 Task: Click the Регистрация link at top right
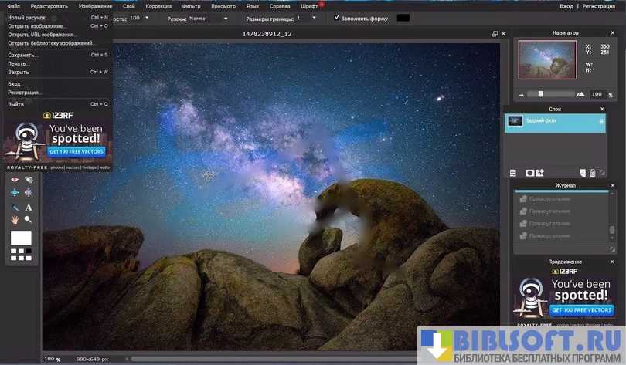(x=599, y=5)
